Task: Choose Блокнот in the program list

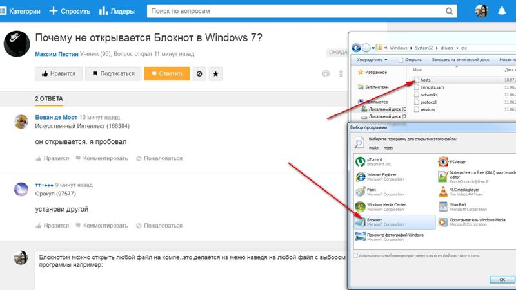Action: pos(395,222)
